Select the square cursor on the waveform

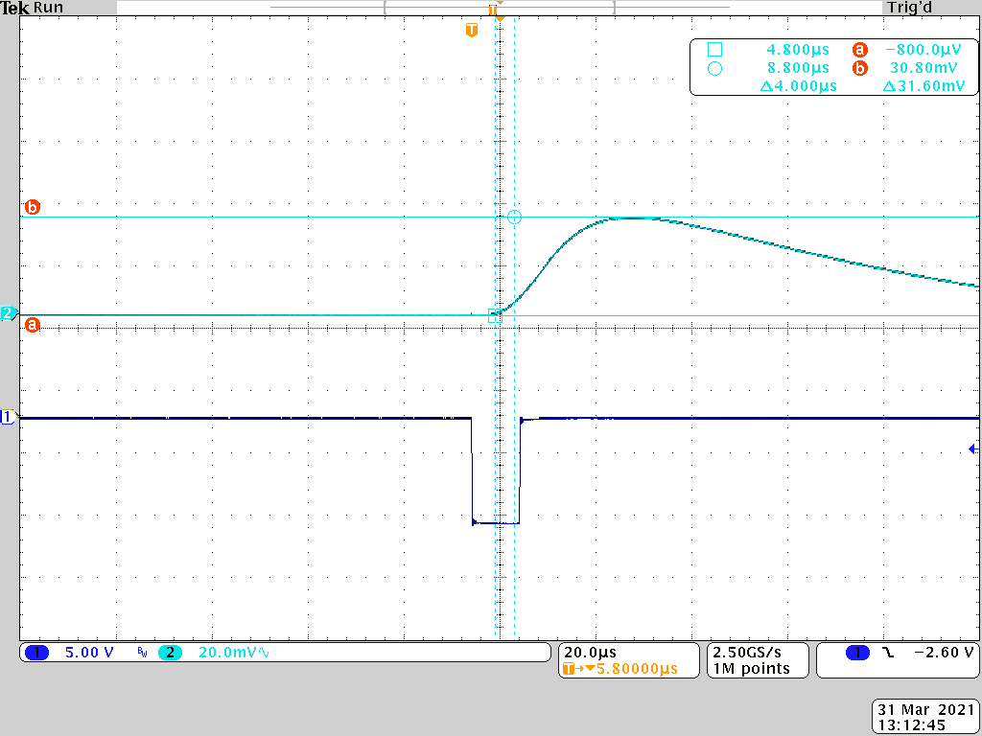495,315
